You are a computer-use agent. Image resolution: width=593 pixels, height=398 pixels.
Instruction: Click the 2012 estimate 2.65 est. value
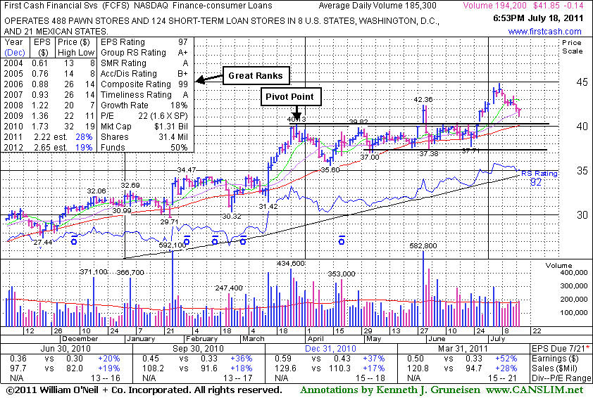(x=50, y=147)
